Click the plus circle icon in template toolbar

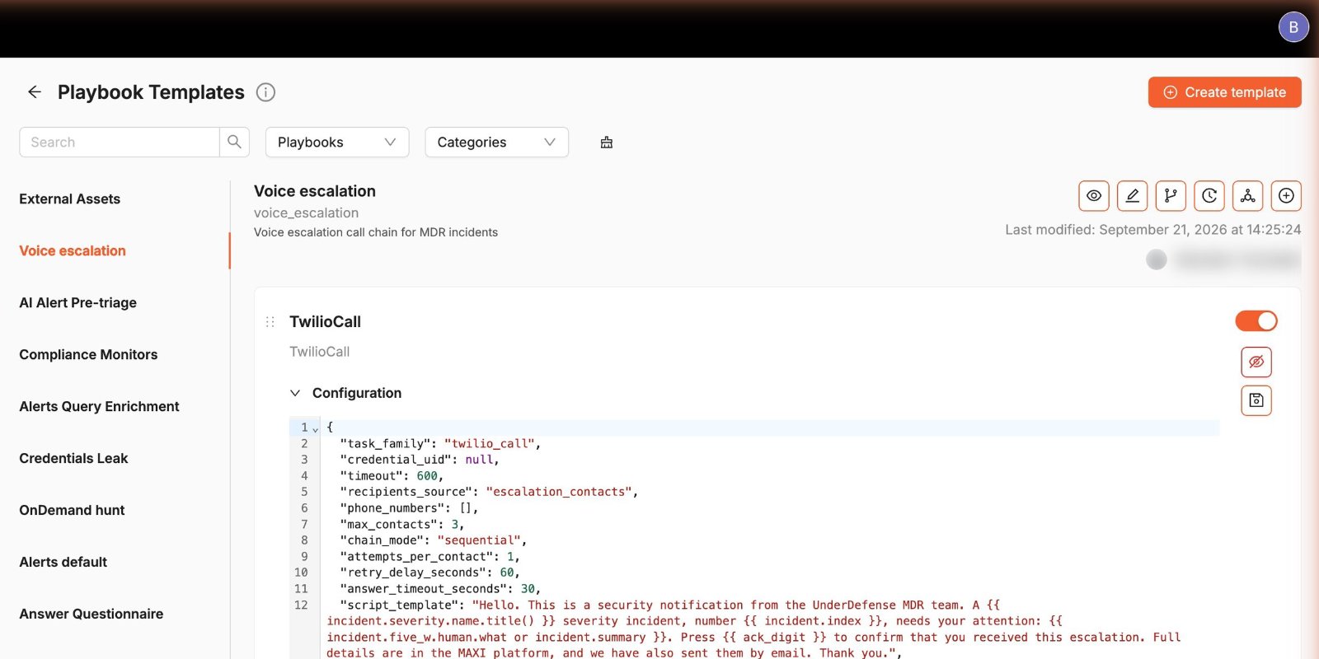click(x=1286, y=196)
